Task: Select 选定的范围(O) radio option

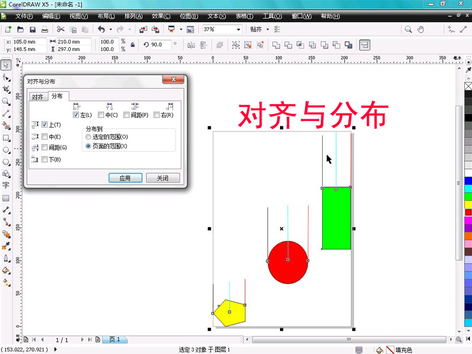Action: [x=88, y=137]
